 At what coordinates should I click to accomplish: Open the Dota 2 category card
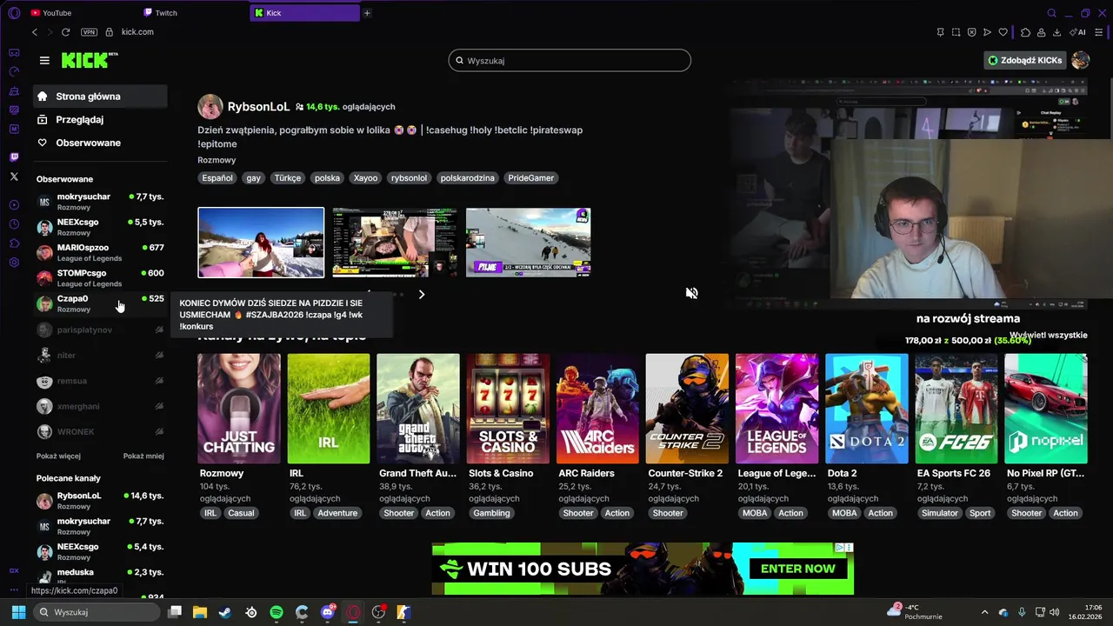[x=866, y=409]
